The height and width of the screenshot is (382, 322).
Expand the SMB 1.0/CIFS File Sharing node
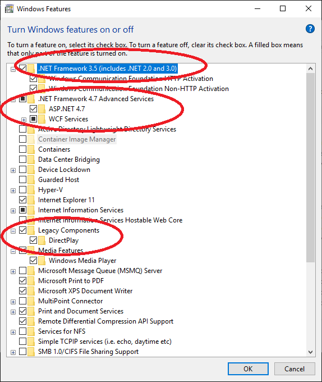tap(13, 352)
